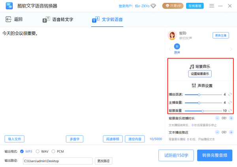Increase 背景音乐续播时长 with plus button
Image resolution: width=237 pixels, height=167 pixels.
[231, 118]
